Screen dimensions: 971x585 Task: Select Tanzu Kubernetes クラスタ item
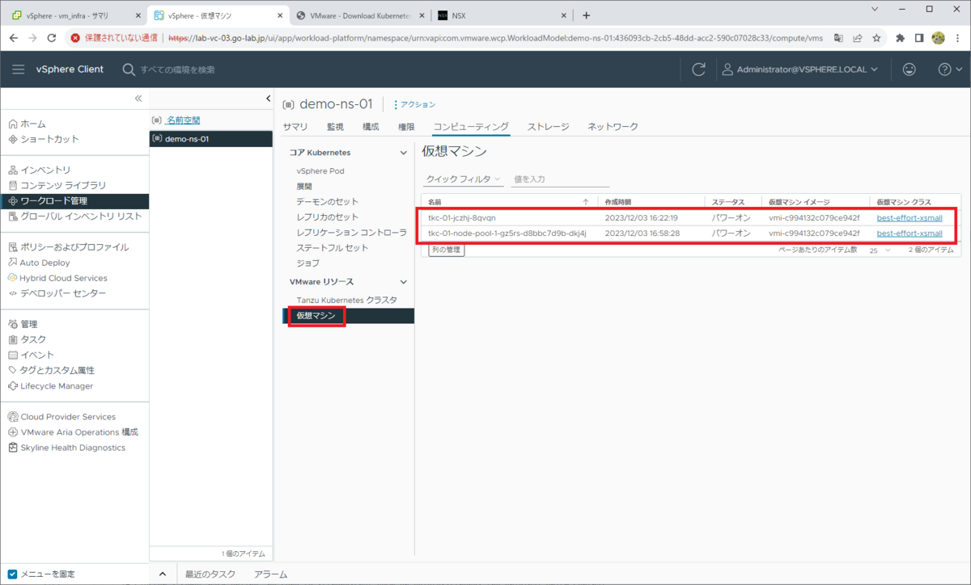pyautogui.click(x=347, y=300)
